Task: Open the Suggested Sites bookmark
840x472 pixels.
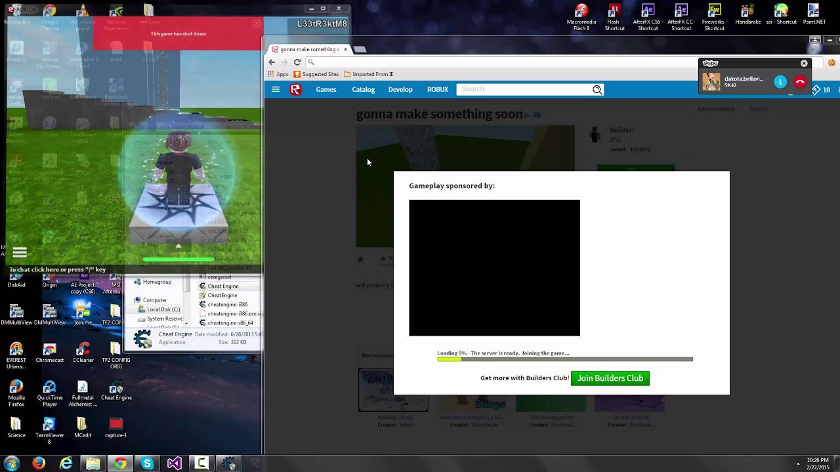Action: click(x=316, y=74)
